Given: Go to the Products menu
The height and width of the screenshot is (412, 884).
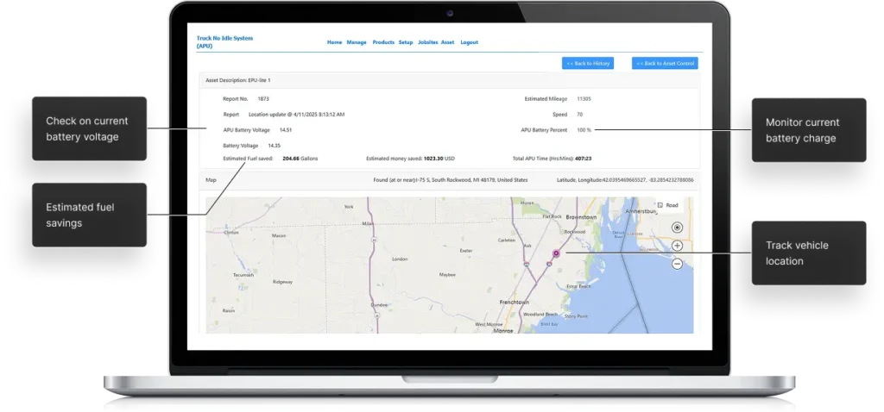Looking at the screenshot, I should point(383,42).
